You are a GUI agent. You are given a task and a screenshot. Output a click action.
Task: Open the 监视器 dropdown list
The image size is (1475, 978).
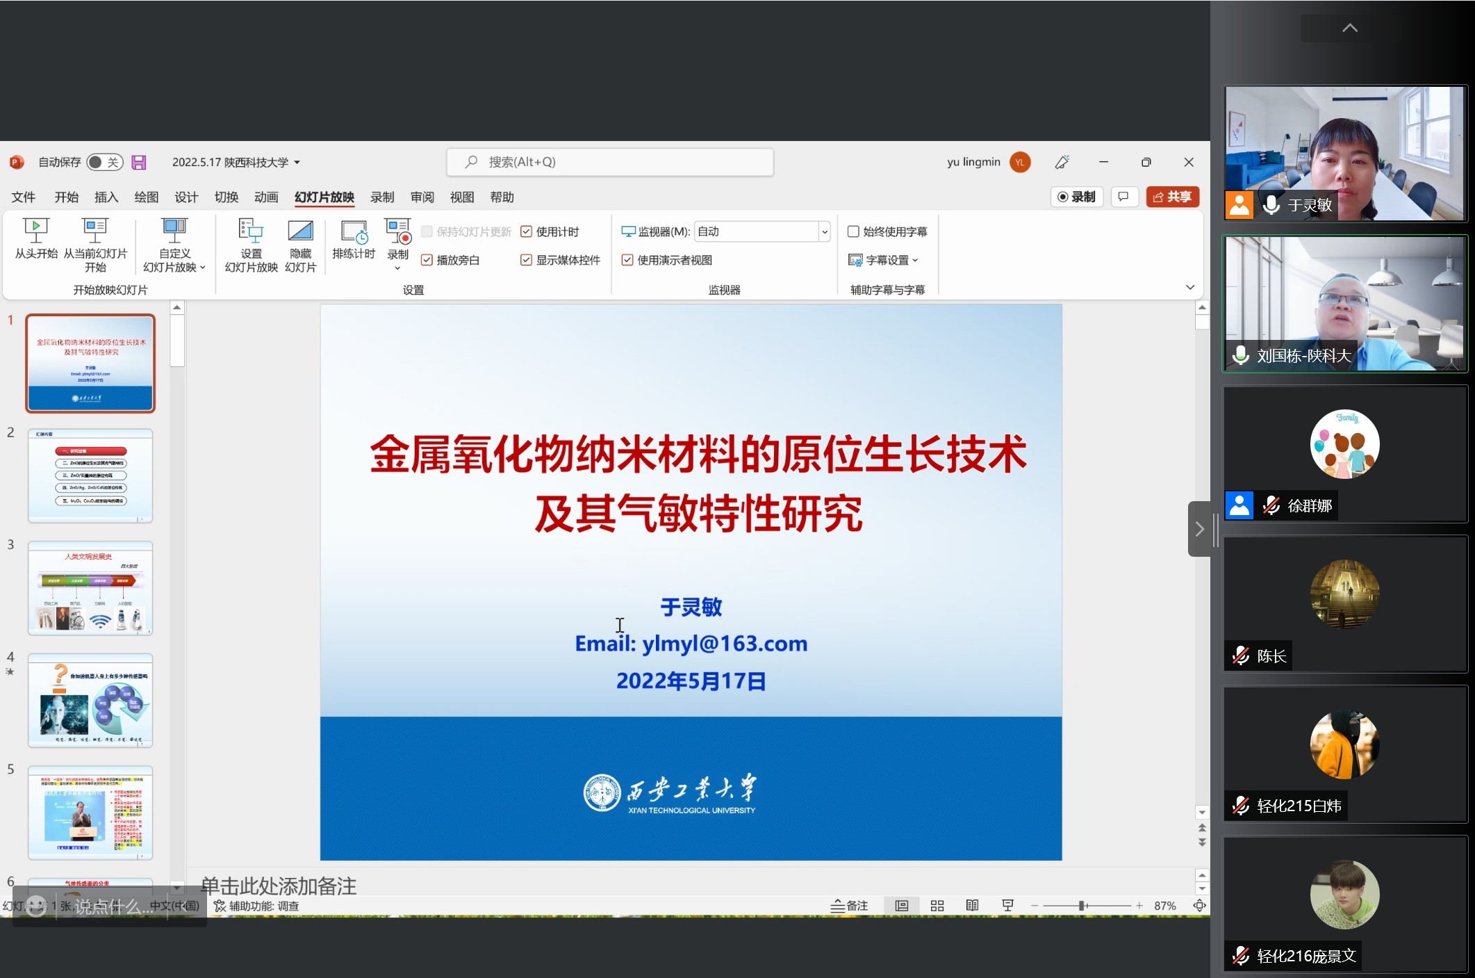(x=824, y=231)
